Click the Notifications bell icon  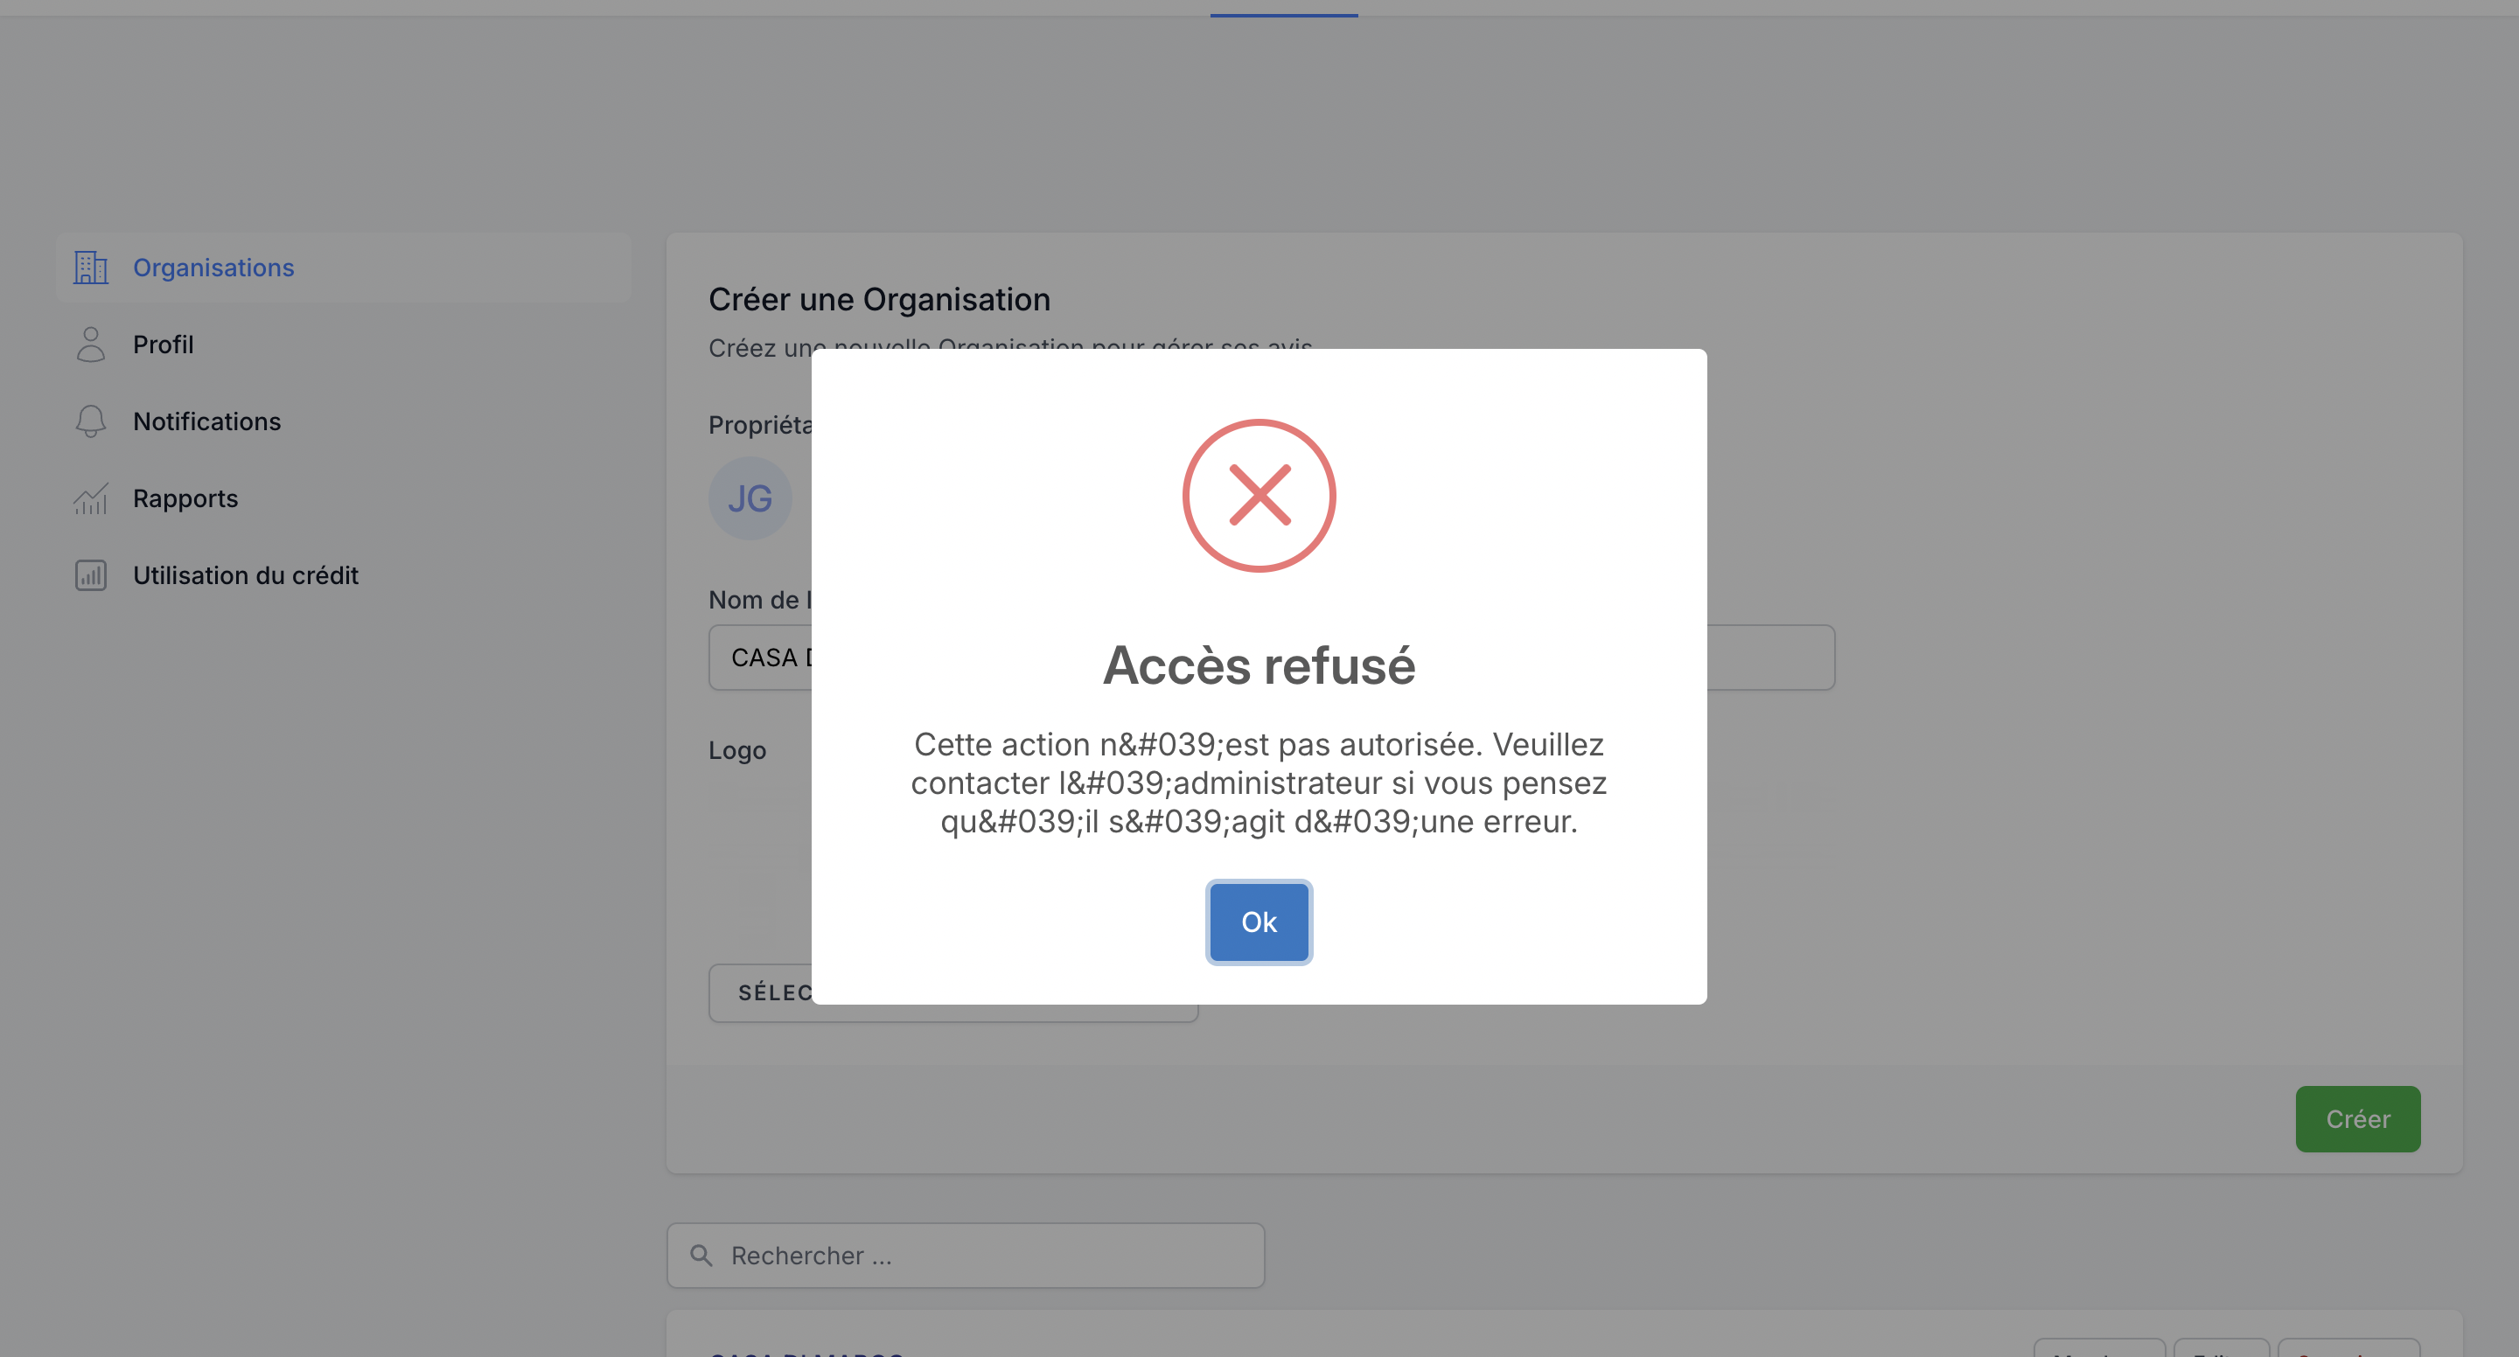click(x=91, y=421)
